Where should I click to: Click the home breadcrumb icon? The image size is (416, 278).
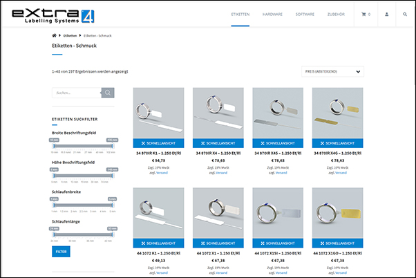[x=55, y=35]
